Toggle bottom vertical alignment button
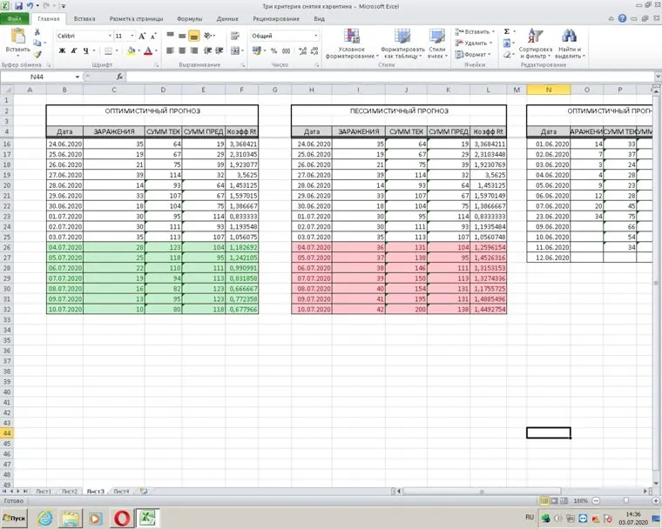The image size is (662, 529). 194,36
